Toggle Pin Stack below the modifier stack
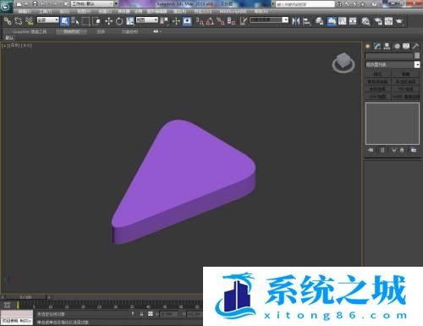This screenshot has width=423, height=326. [x=371, y=150]
